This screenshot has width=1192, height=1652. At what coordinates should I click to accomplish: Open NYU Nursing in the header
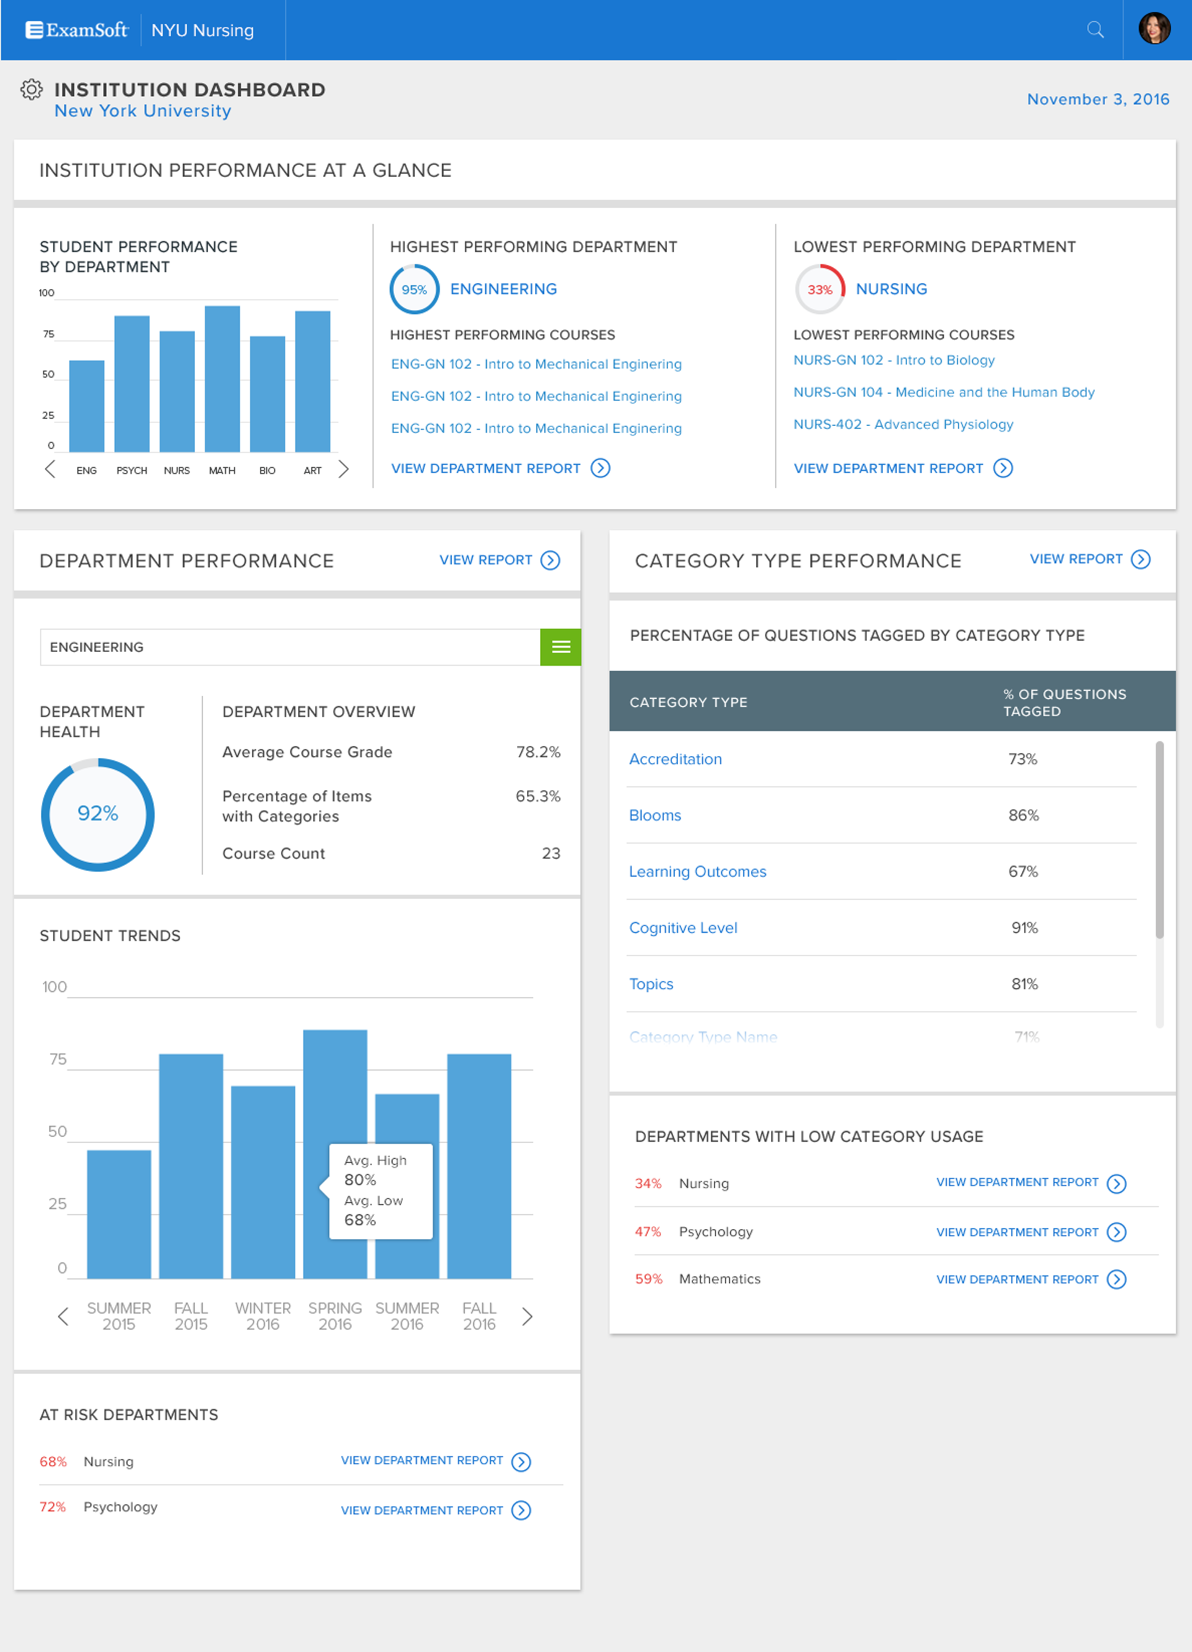click(202, 30)
